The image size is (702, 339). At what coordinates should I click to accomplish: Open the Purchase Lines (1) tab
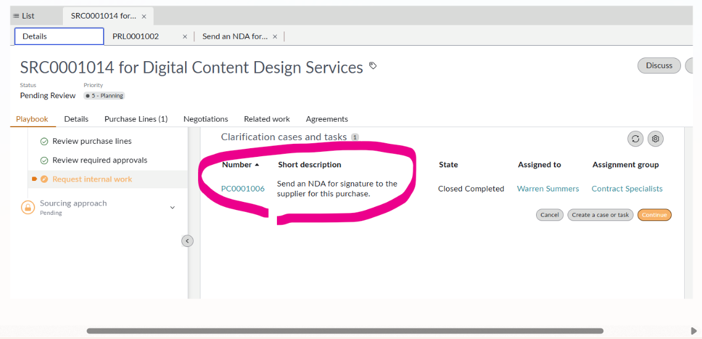point(136,119)
